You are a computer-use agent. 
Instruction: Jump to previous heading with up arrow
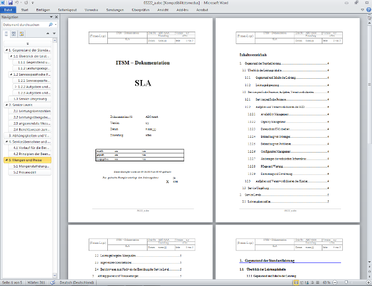(49, 34)
